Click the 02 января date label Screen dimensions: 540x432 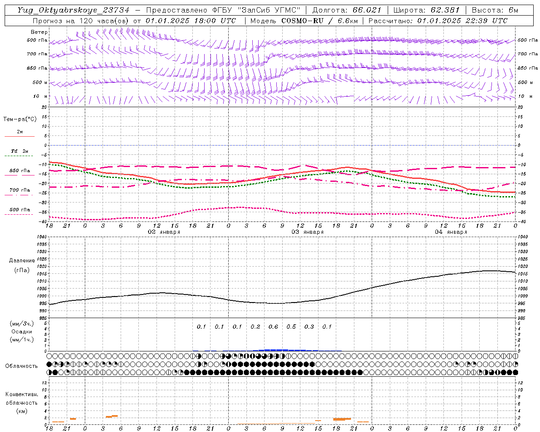point(164,232)
